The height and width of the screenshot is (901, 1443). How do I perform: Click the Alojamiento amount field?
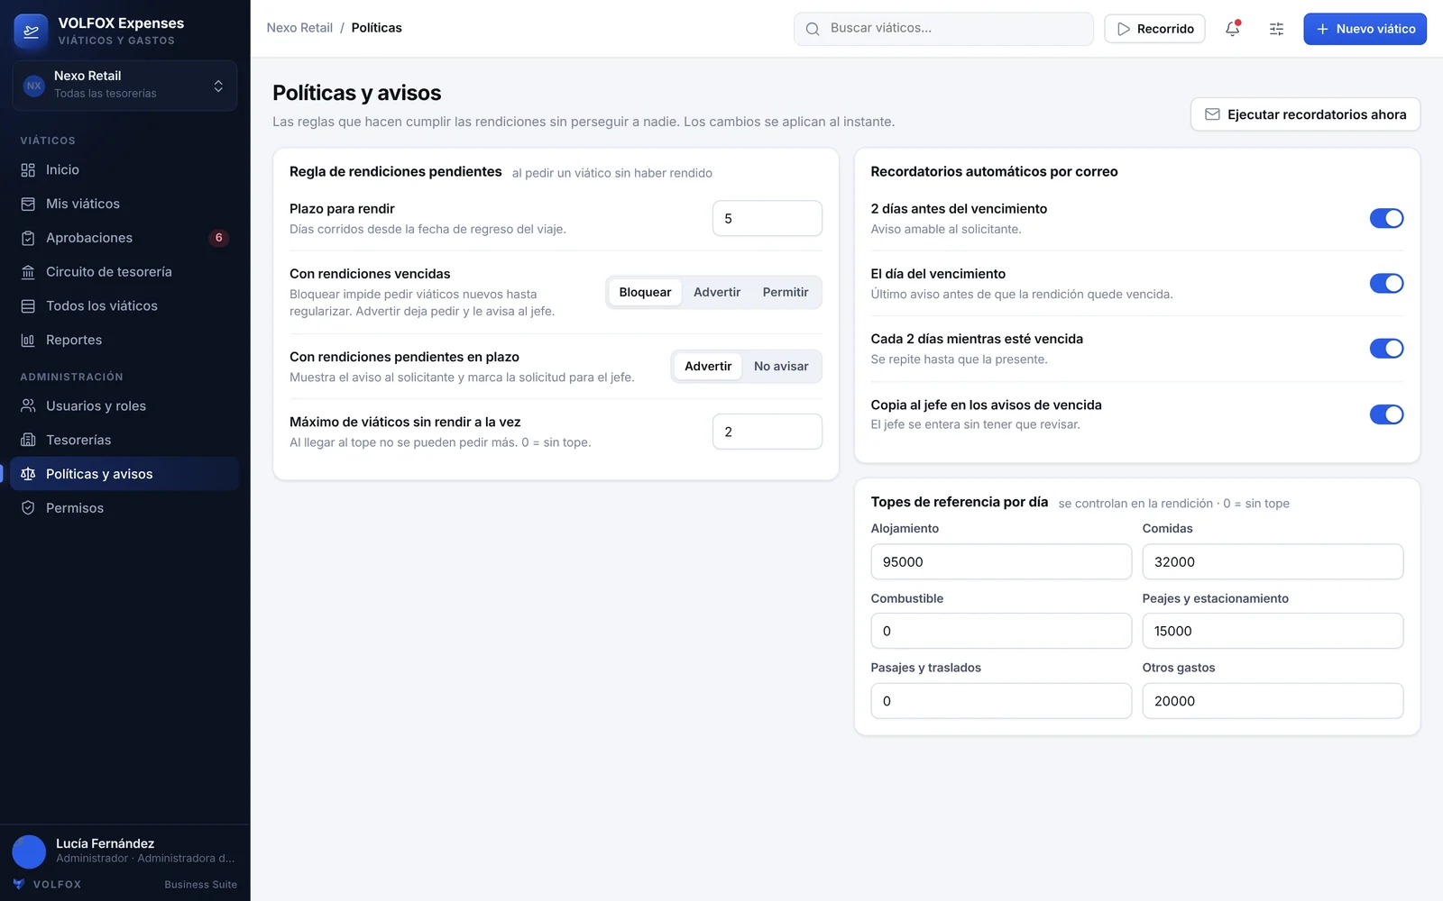1001,561
